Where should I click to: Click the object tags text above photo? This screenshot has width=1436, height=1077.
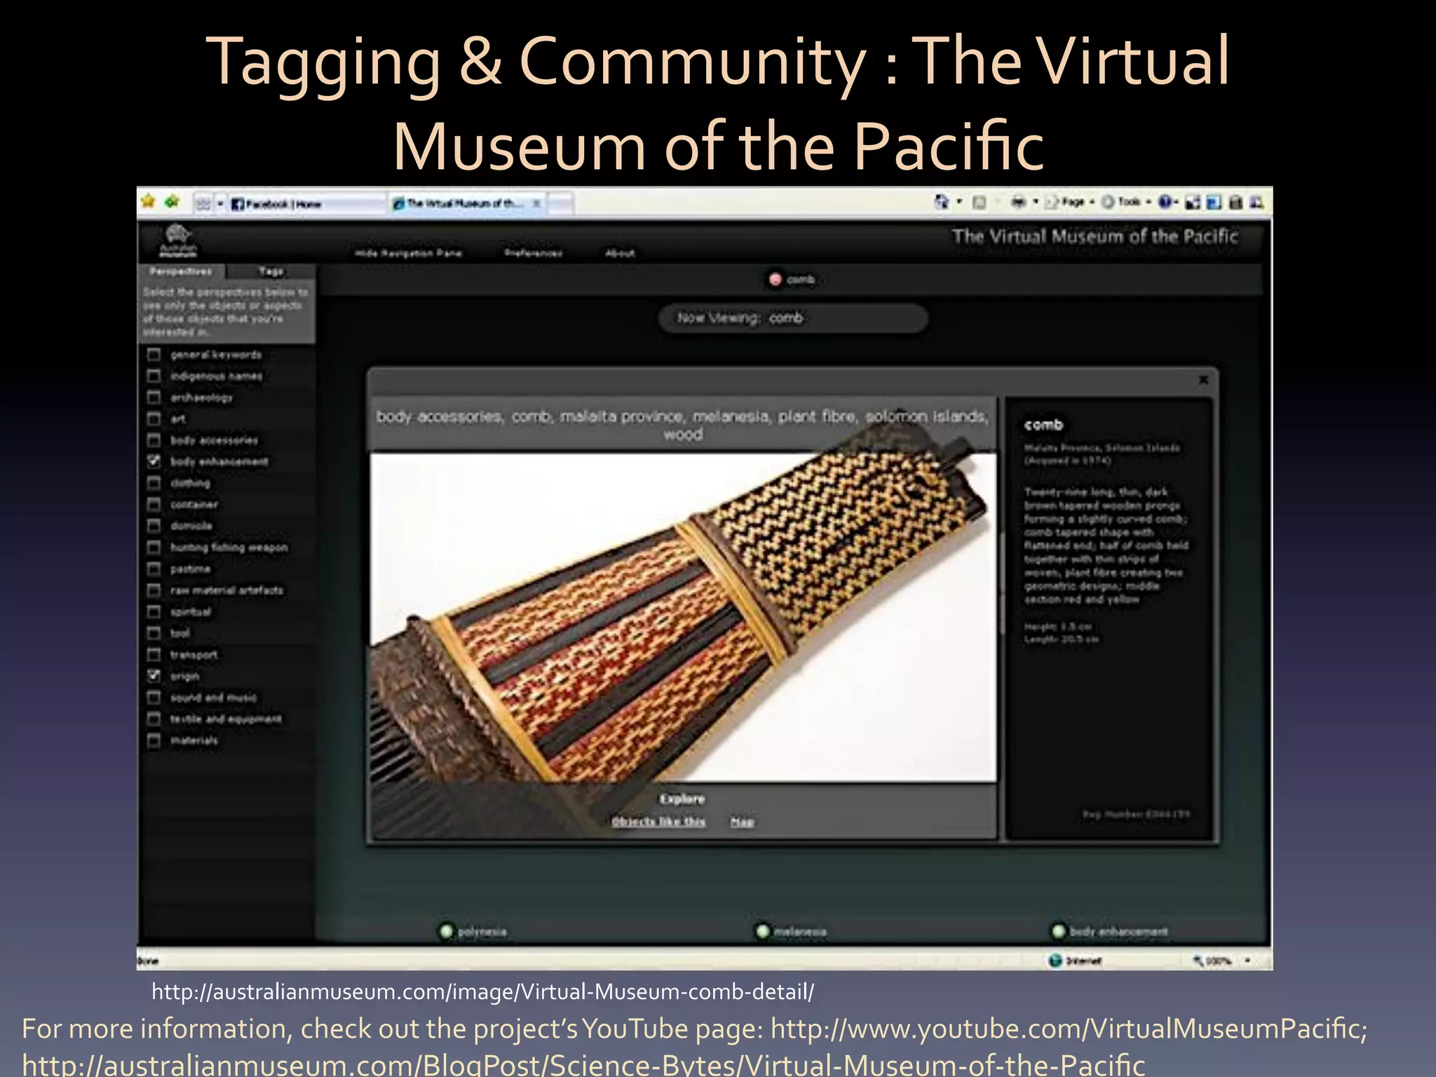[683, 425]
